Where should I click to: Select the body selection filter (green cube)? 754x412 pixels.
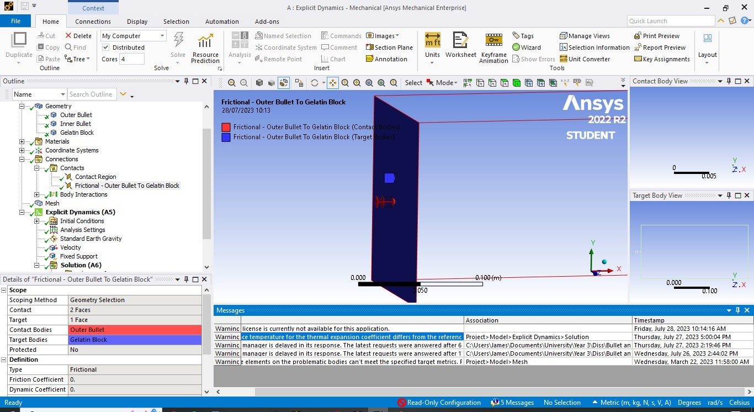tap(516, 83)
